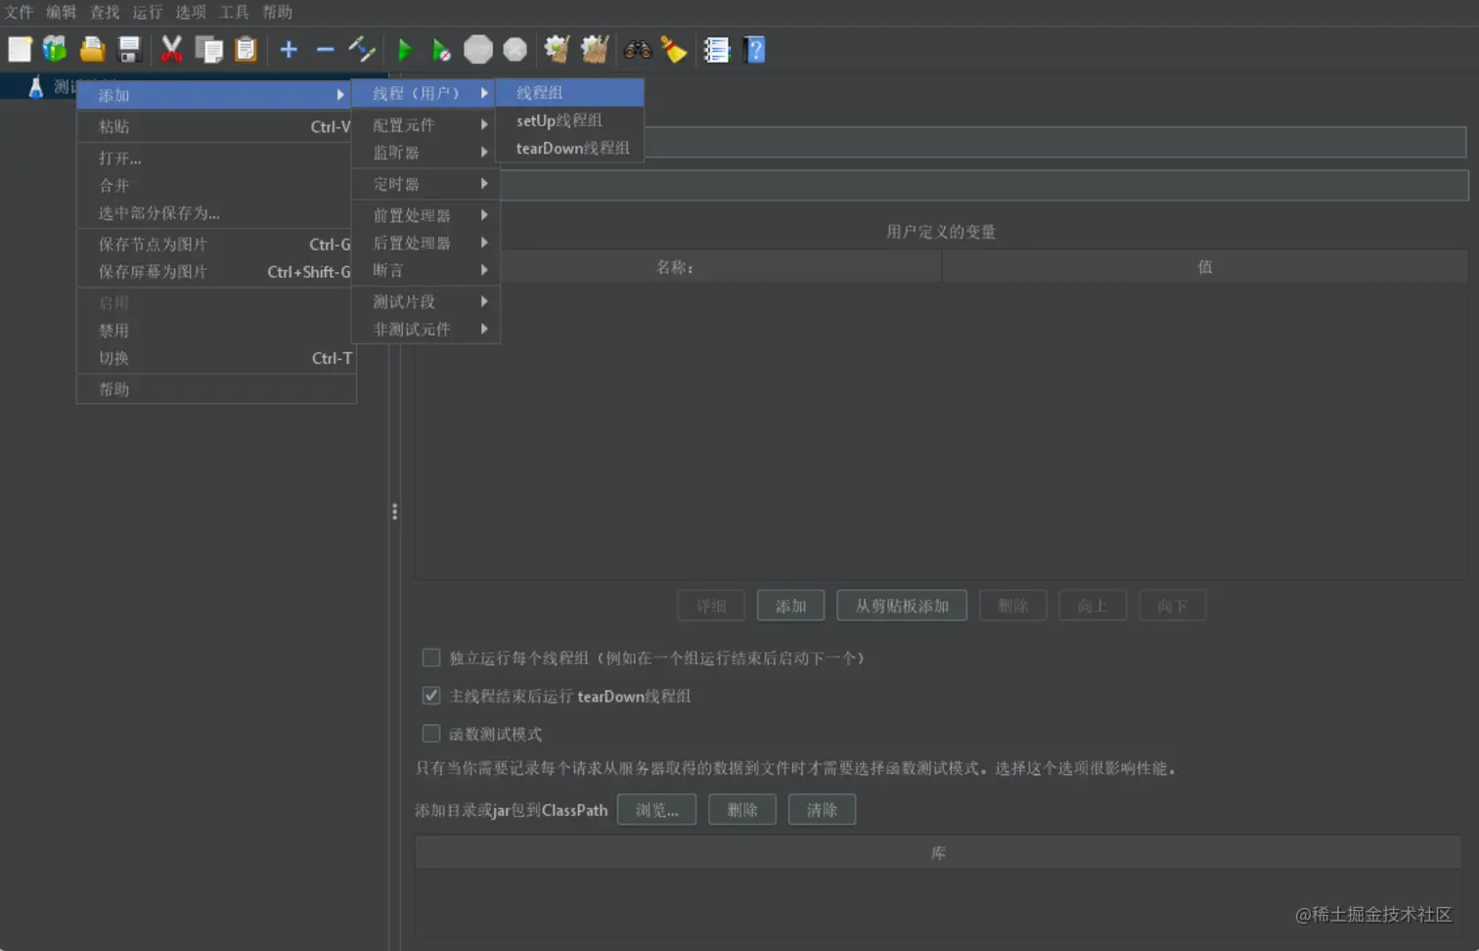Click the 浏览 button for ClassPath
Viewport: 1479px width, 951px height.
pos(656,809)
